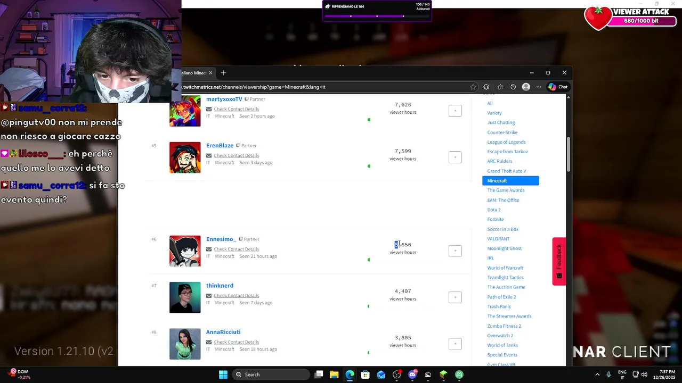682x383 pixels.
Task: Select All in the games list
Action: coord(490,103)
